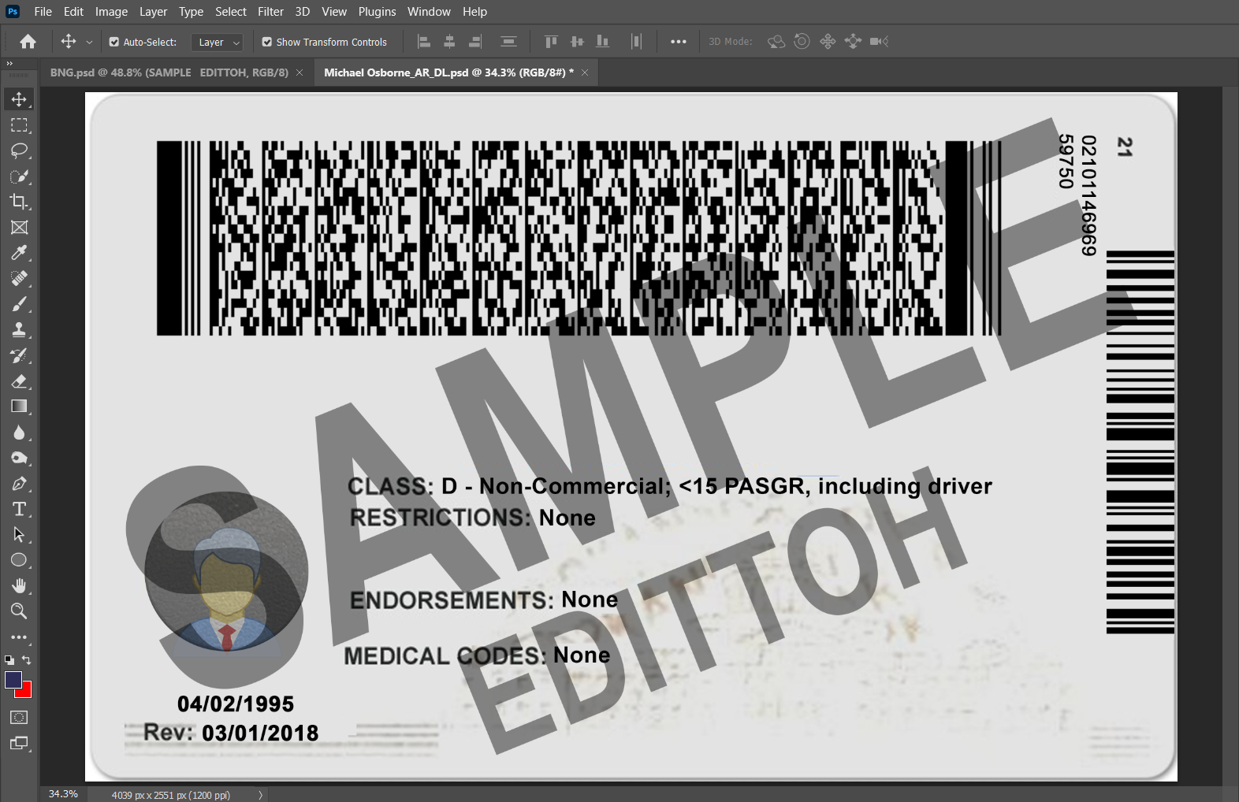Select the Horizontal Type tool
The width and height of the screenshot is (1239, 802).
tap(19, 509)
